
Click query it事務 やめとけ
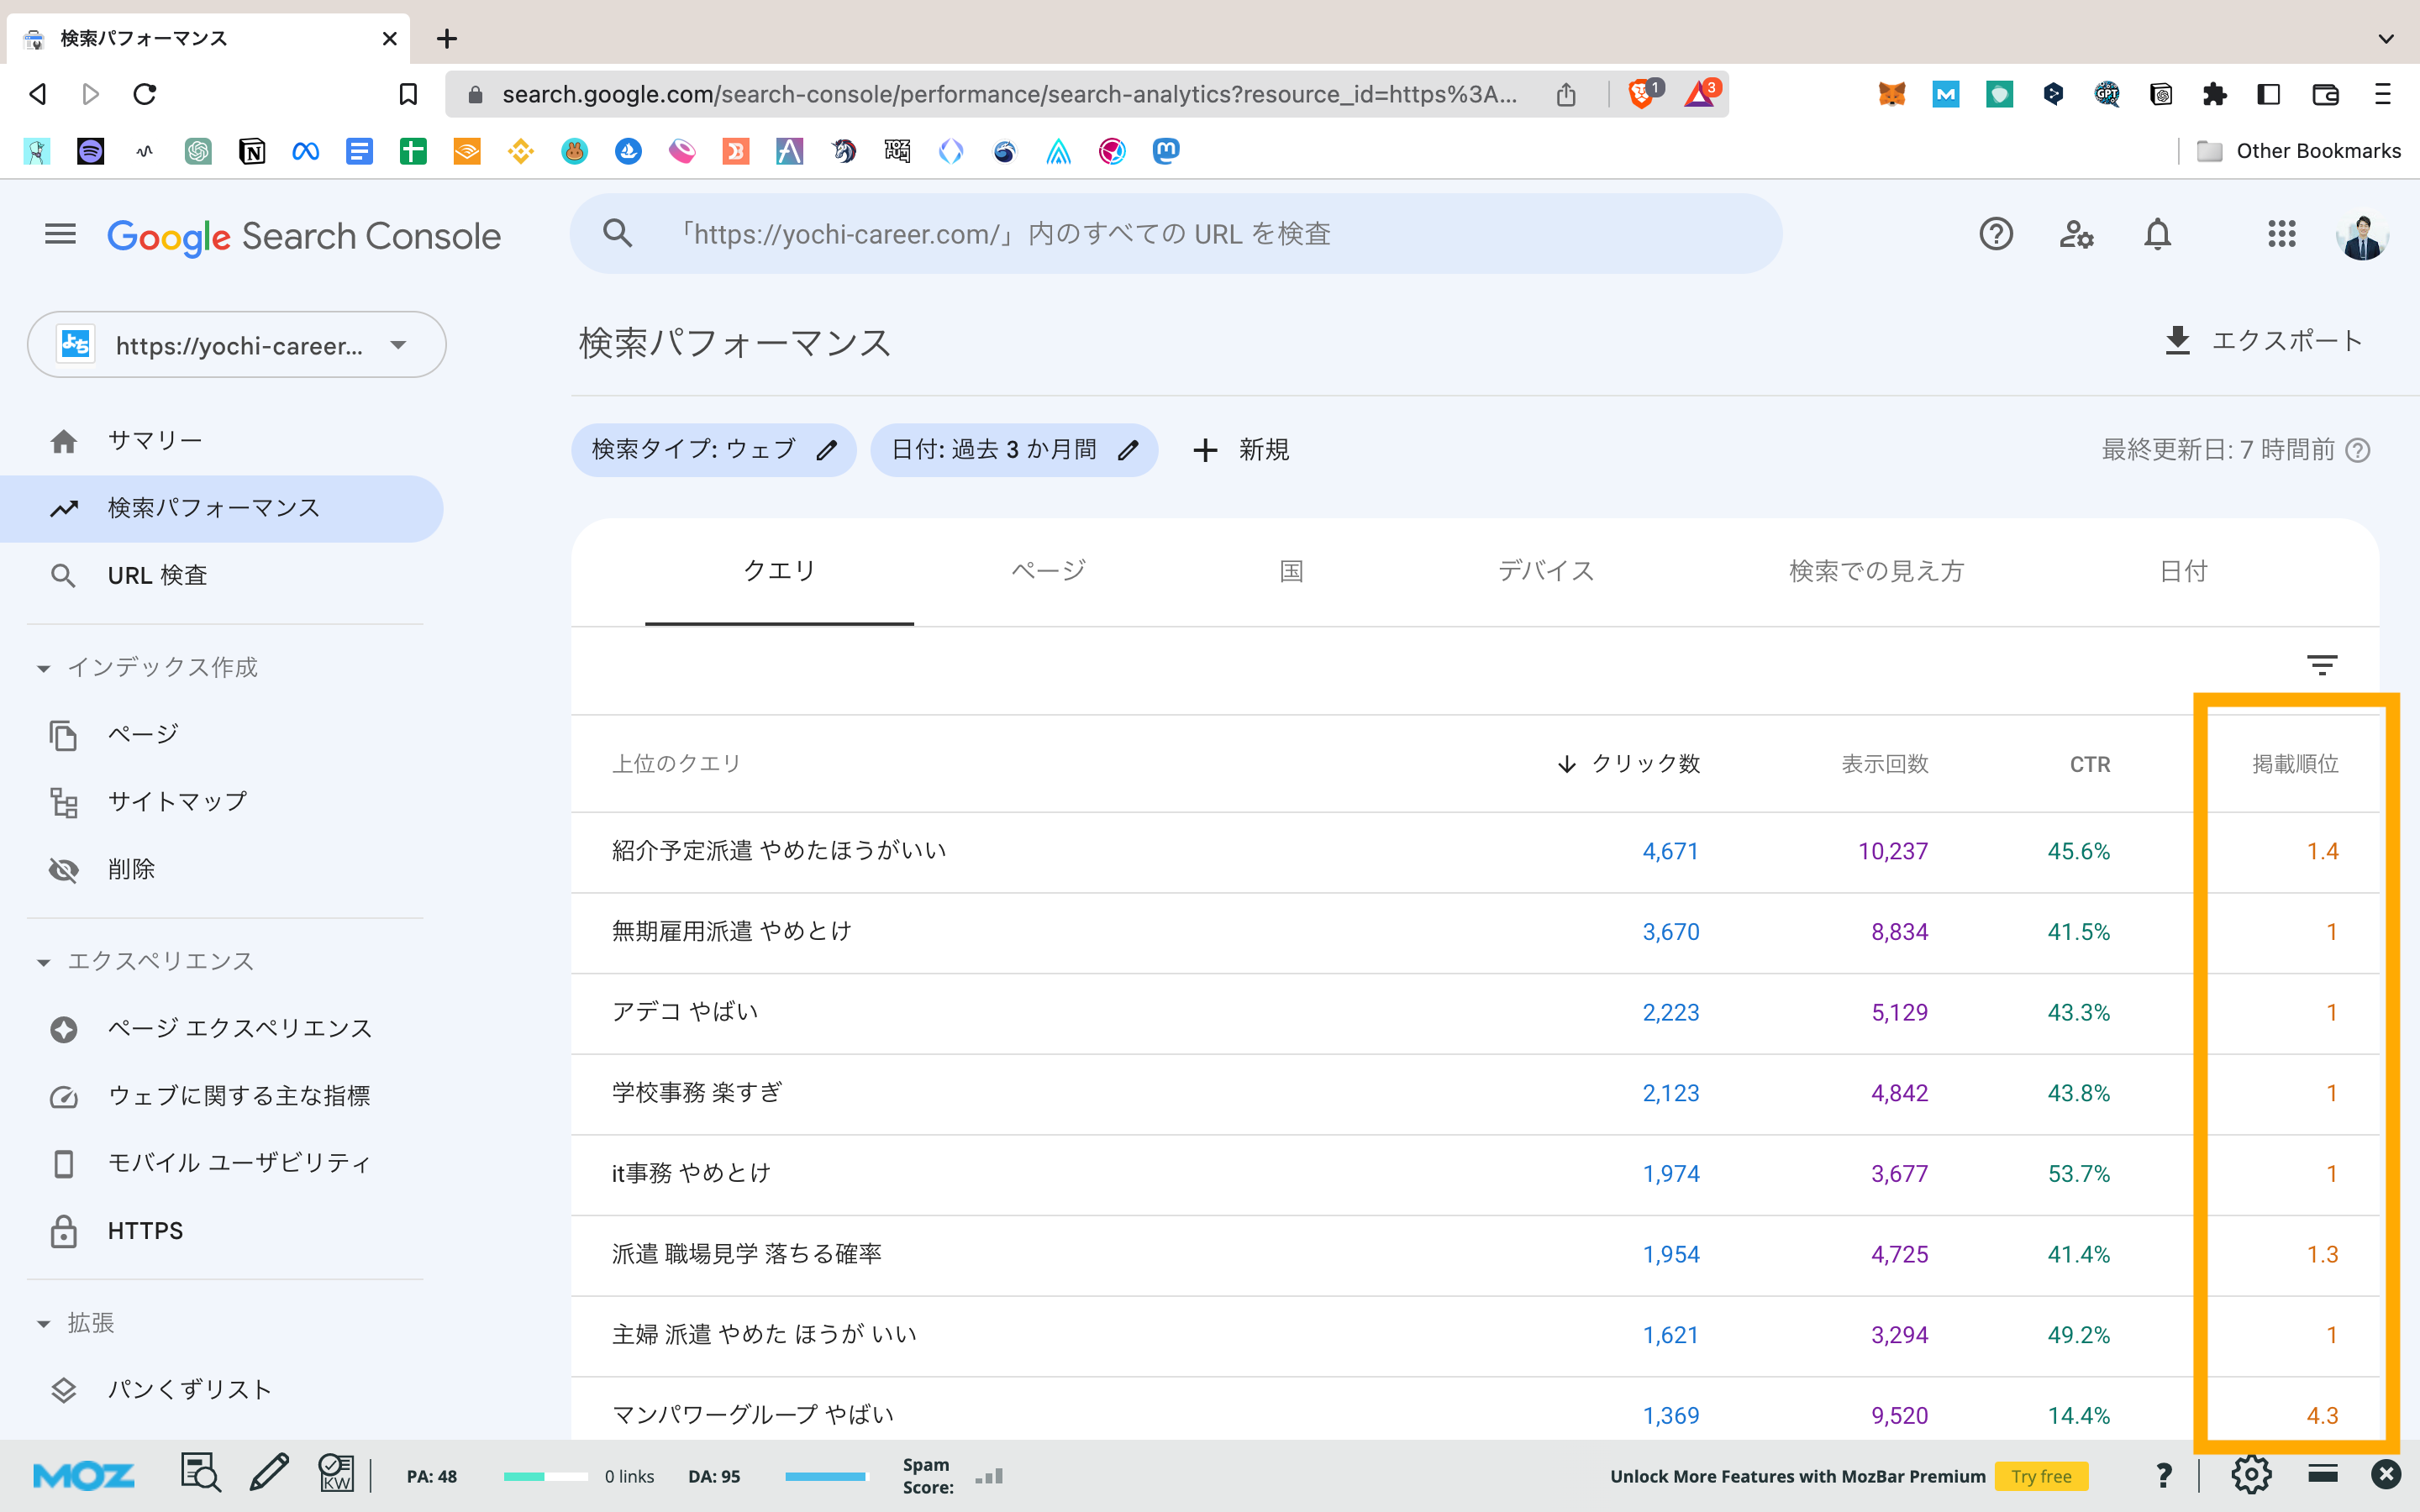pos(691,1174)
